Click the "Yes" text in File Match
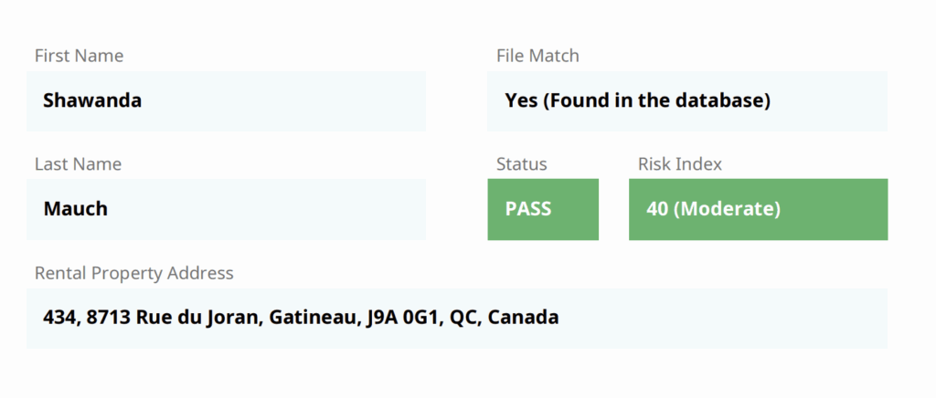Screen dimensions: 936x398 click(521, 100)
